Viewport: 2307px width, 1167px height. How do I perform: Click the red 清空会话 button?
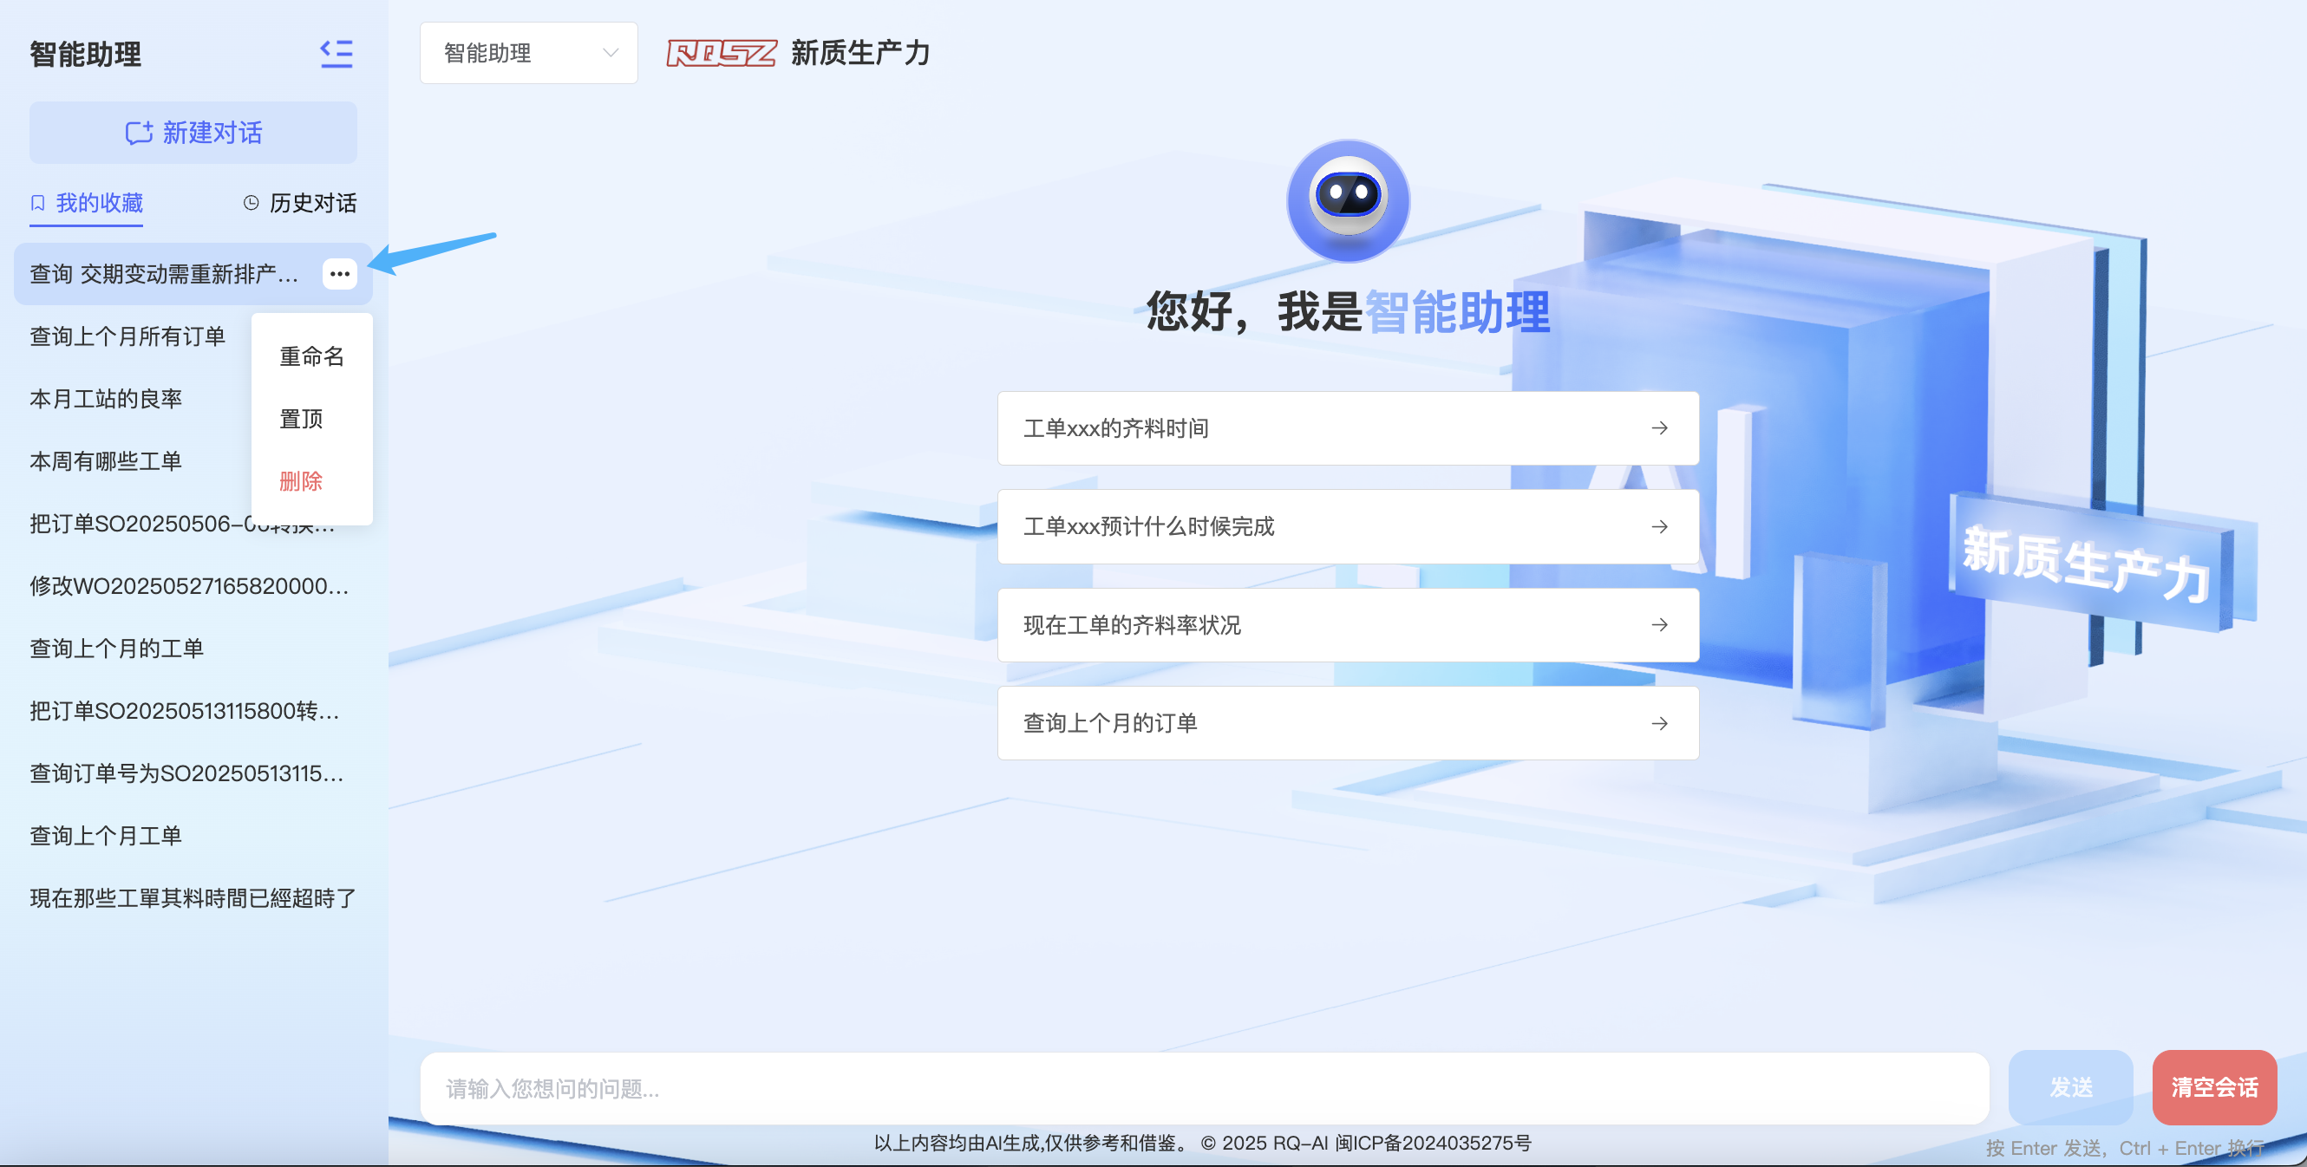coord(2214,1087)
